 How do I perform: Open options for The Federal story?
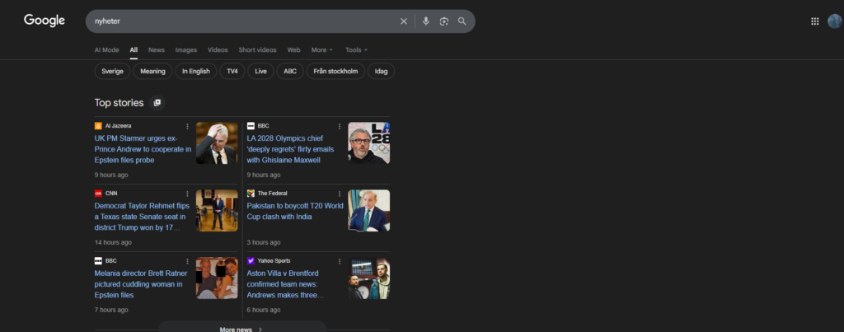pos(339,194)
